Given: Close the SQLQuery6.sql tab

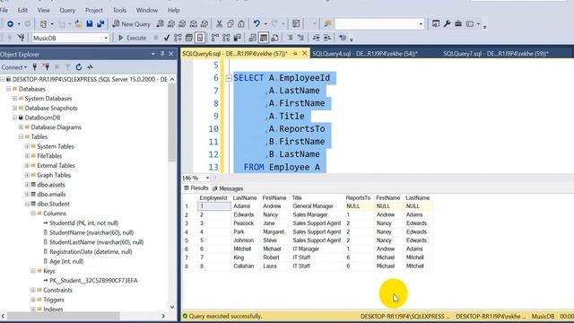Looking at the screenshot, I should pyautogui.click(x=304, y=54).
